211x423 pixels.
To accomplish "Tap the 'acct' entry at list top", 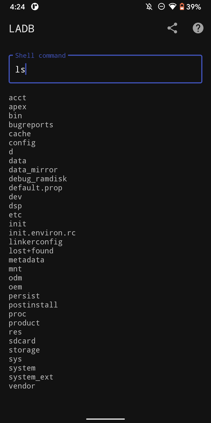I will tap(18, 98).
